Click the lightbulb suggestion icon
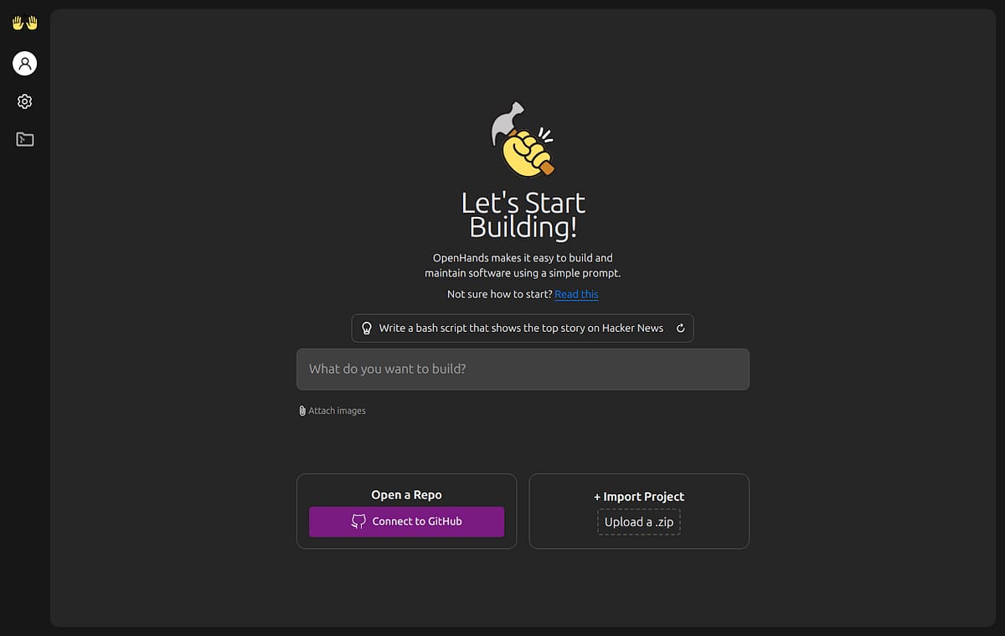 366,328
